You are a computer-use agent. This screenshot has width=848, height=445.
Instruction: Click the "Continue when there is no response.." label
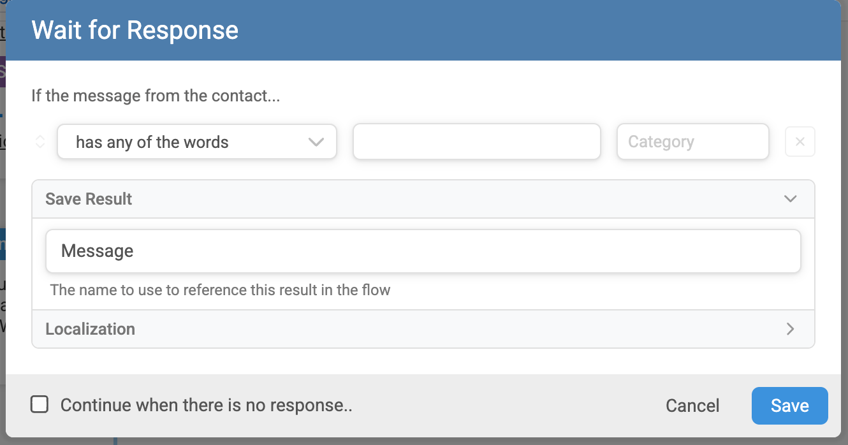[x=207, y=405]
